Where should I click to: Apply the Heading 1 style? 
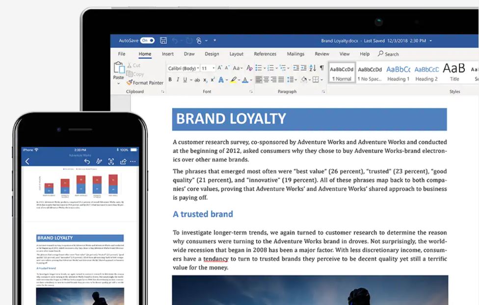(399, 73)
